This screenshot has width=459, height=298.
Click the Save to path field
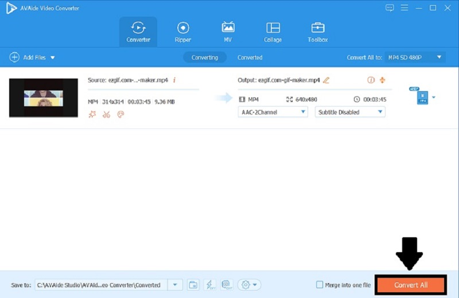coord(102,285)
